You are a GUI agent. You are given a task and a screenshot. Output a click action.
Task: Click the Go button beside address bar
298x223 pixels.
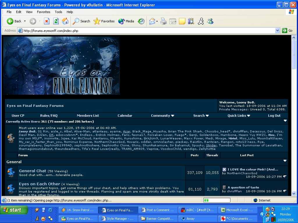tap(287, 30)
